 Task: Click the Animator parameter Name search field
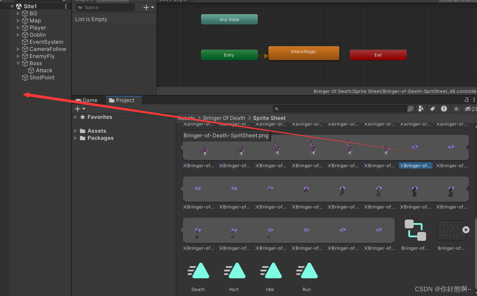[x=106, y=7]
